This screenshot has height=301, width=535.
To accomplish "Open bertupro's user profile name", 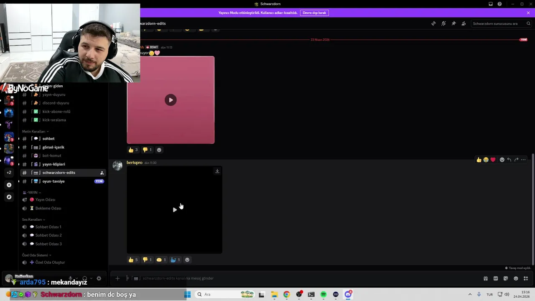I will click(x=135, y=163).
